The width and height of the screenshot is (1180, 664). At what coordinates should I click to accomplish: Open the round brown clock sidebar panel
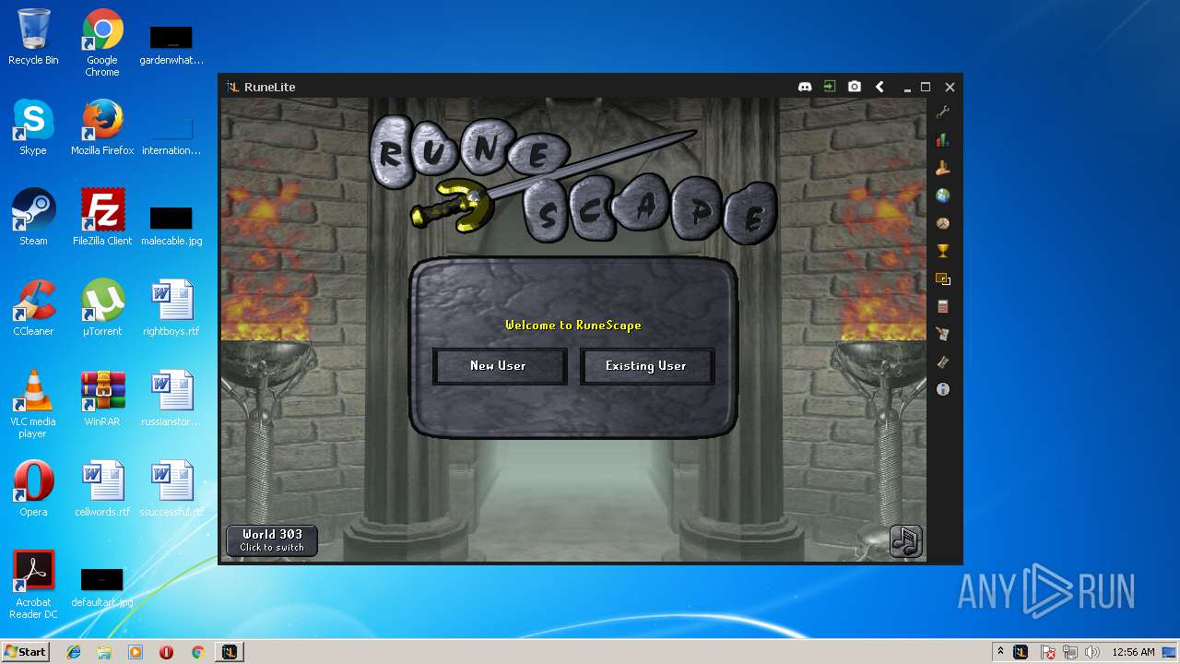pyautogui.click(x=942, y=223)
